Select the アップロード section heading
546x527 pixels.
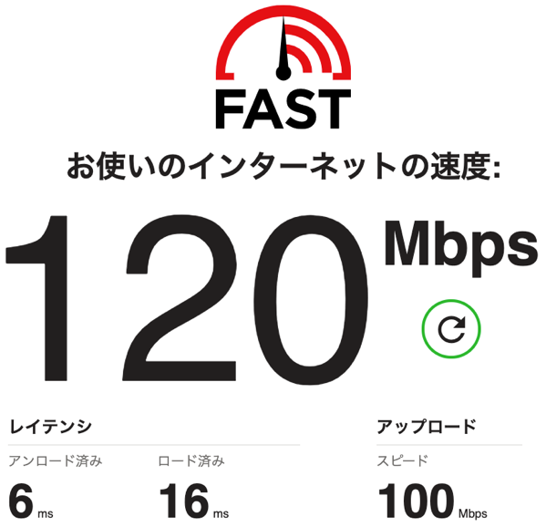point(427,427)
